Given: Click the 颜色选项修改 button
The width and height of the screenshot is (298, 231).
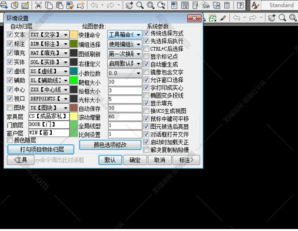Looking at the screenshot, I should coord(110,145).
